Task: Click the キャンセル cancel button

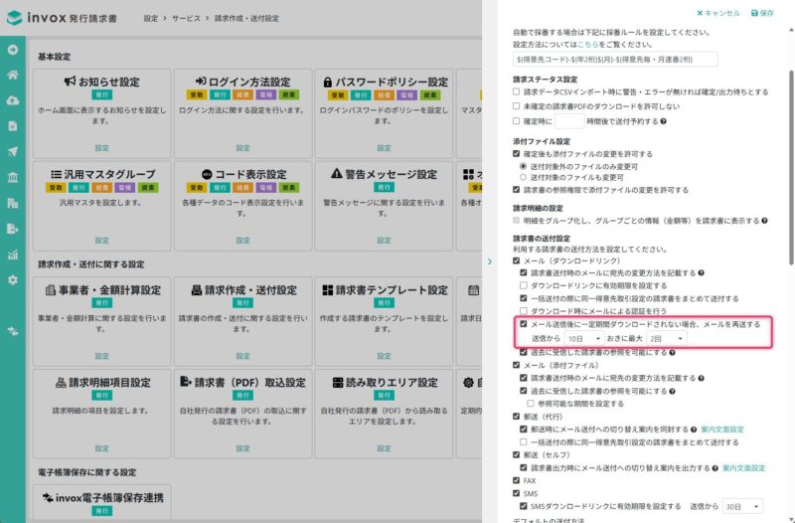Action: 718,13
